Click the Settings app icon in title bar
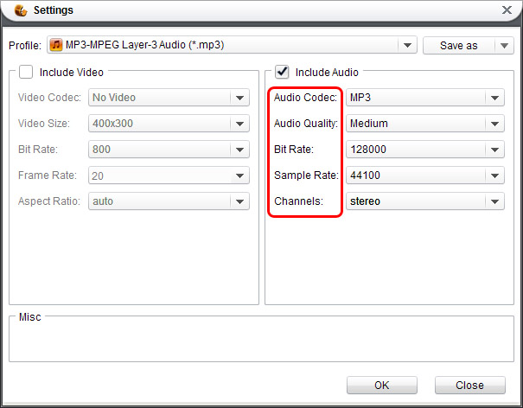This screenshot has width=523, height=408. point(21,10)
